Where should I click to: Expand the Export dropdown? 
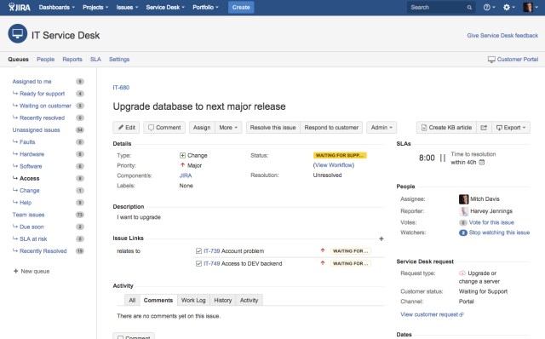tap(511, 128)
